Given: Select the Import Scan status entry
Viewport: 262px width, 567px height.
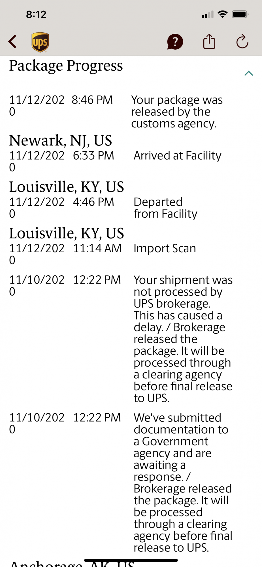Looking at the screenshot, I should click(165, 248).
